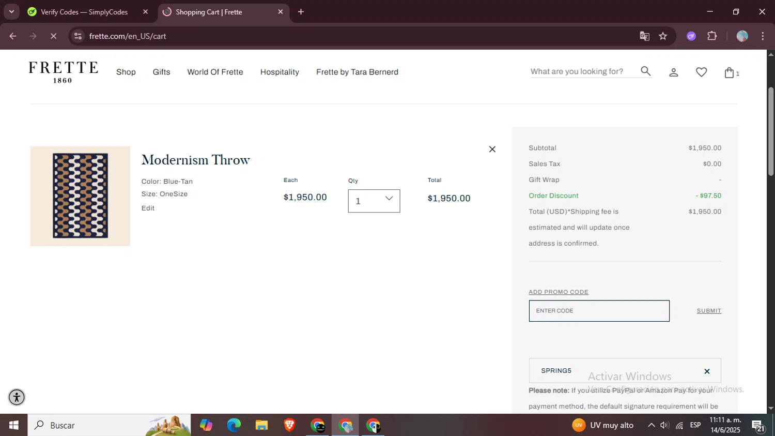Open the Shop menu
775x436 pixels.
126,72
